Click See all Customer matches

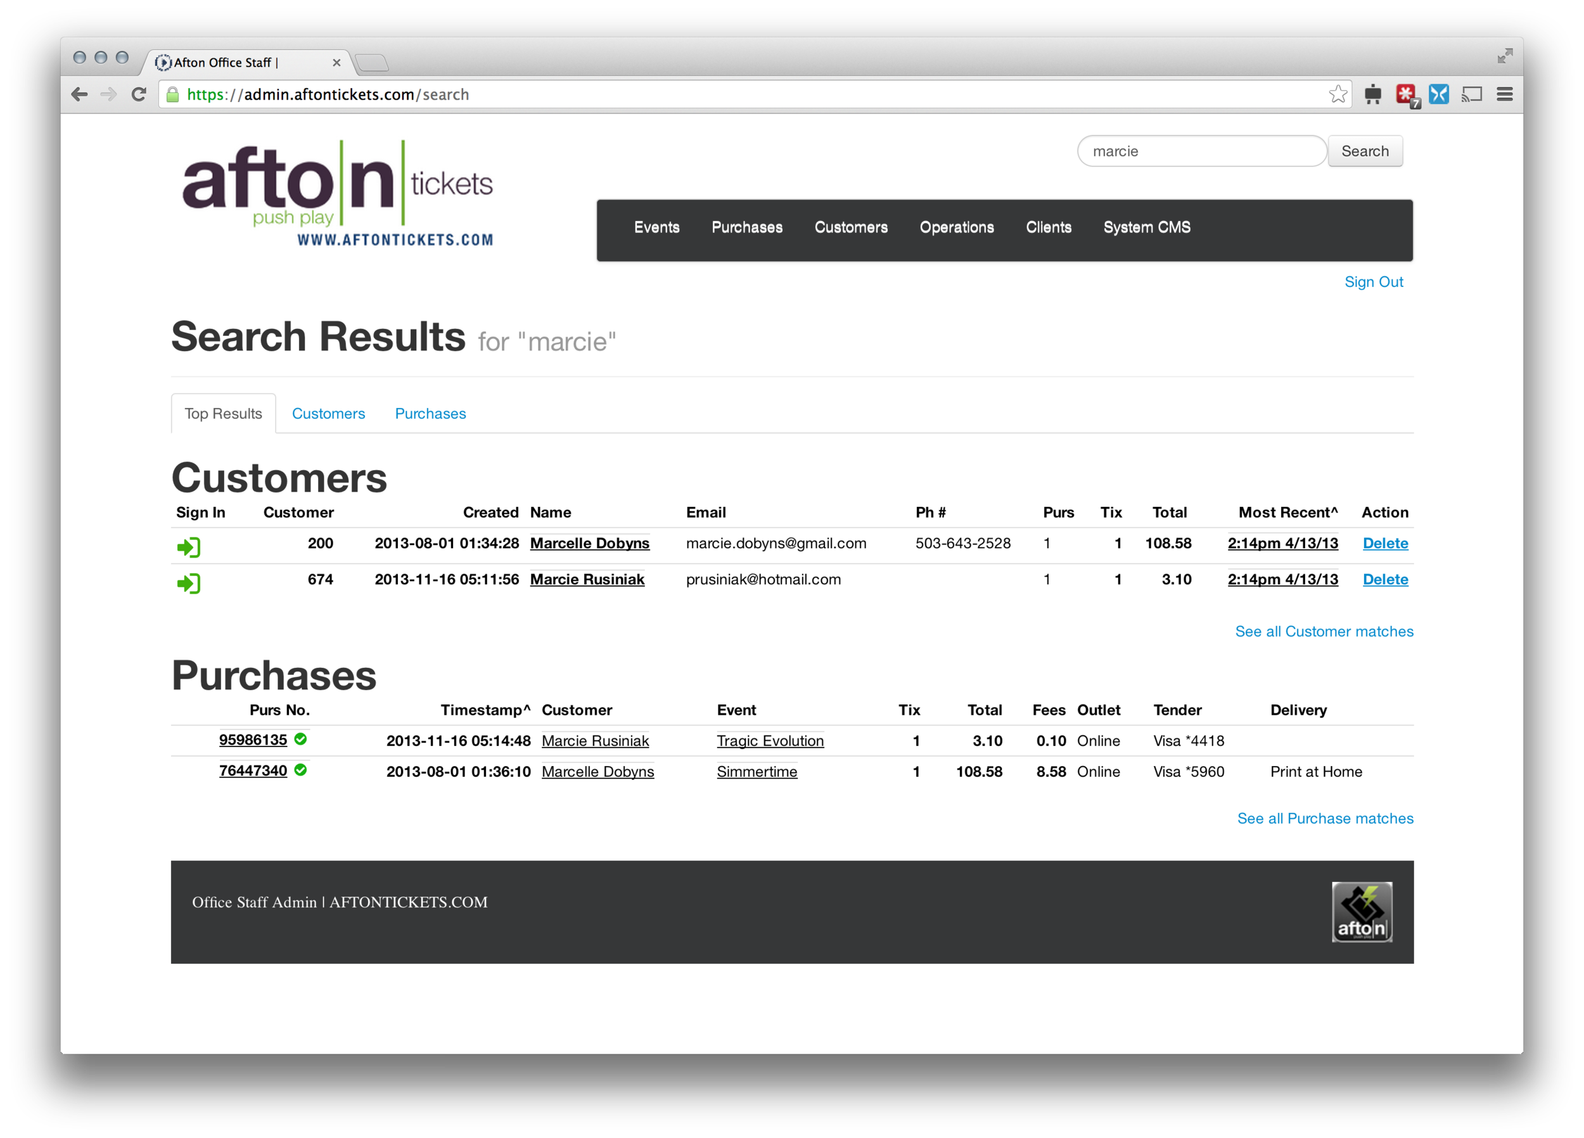coord(1324,632)
